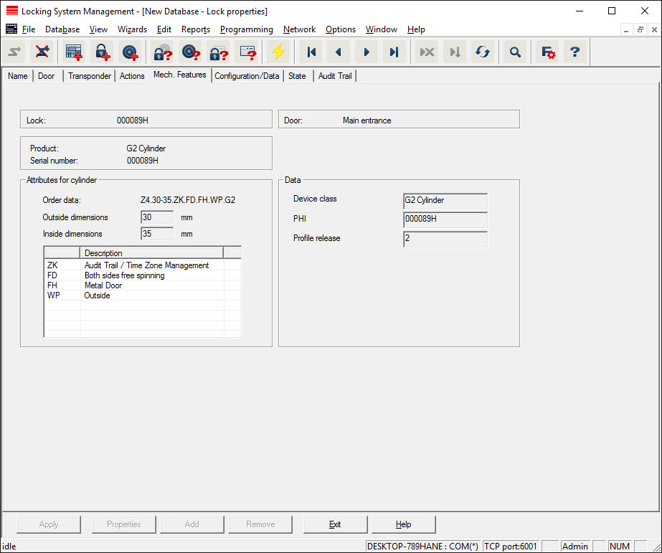Open the Programming menu
662x553 pixels.
[x=246, y=29]
